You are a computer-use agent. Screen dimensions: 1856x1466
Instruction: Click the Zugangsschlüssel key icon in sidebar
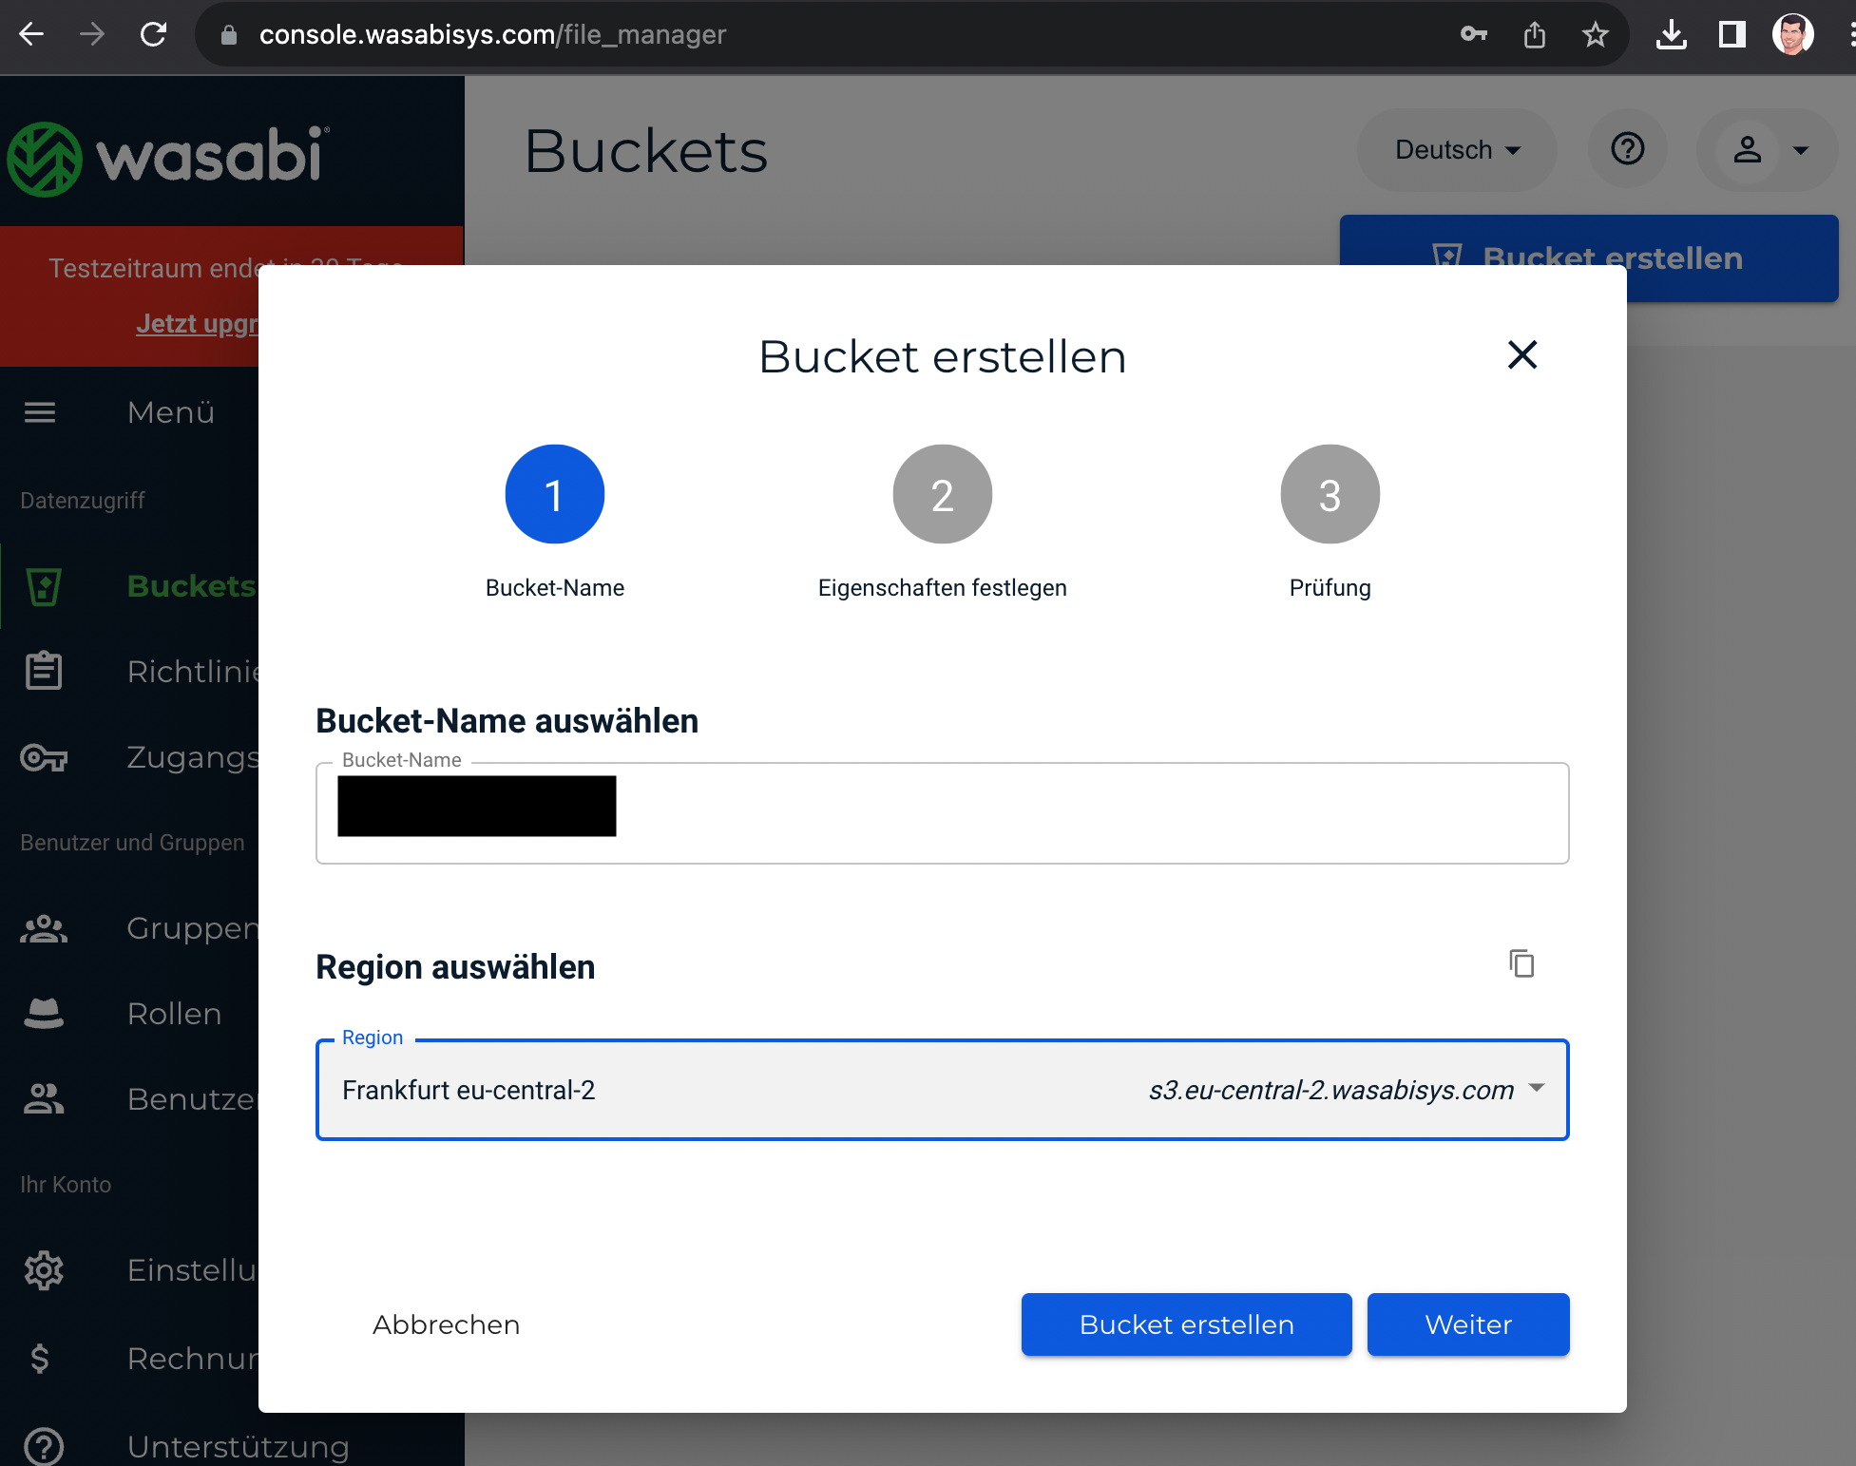pos(44,757)
